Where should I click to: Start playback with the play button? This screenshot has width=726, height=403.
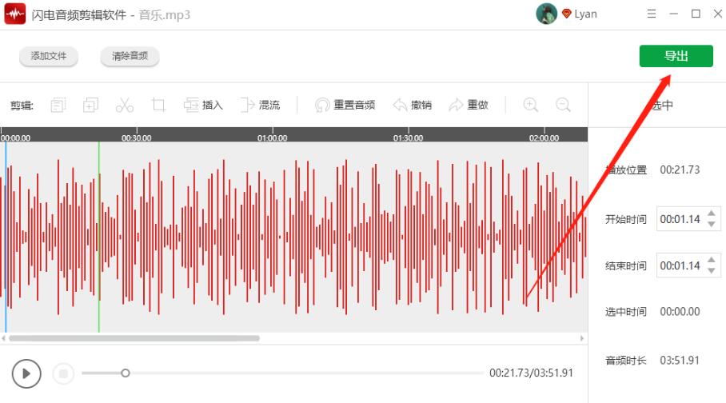pyautogui.click(x=26, y=373)
